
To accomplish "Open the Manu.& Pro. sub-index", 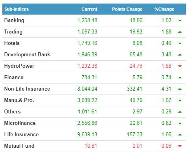I will tap(19, 100).
